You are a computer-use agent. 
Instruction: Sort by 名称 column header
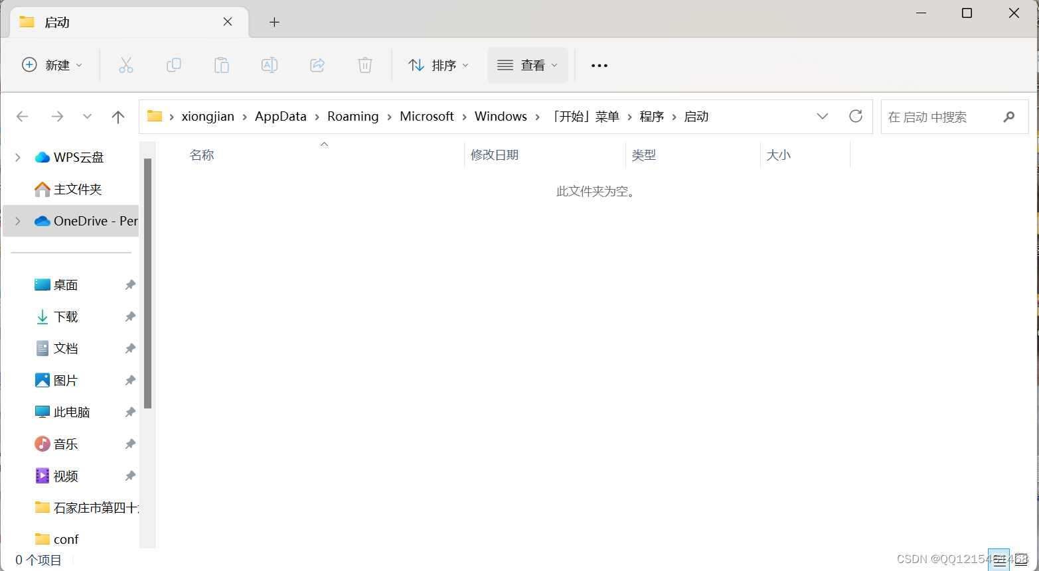click(x=202, y=155)
